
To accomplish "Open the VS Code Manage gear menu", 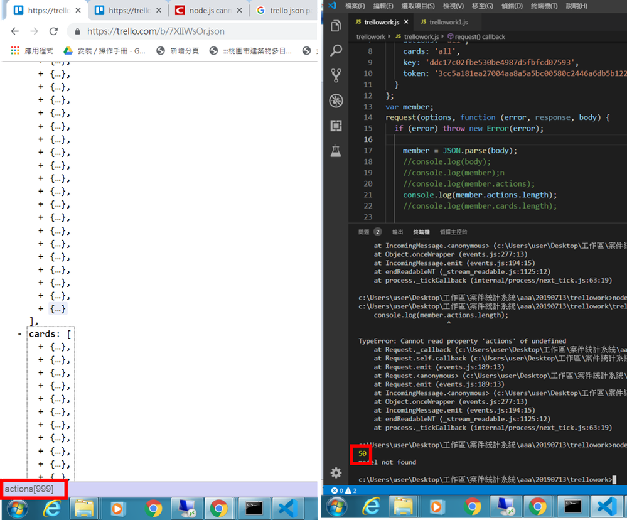I will [336, 472].
